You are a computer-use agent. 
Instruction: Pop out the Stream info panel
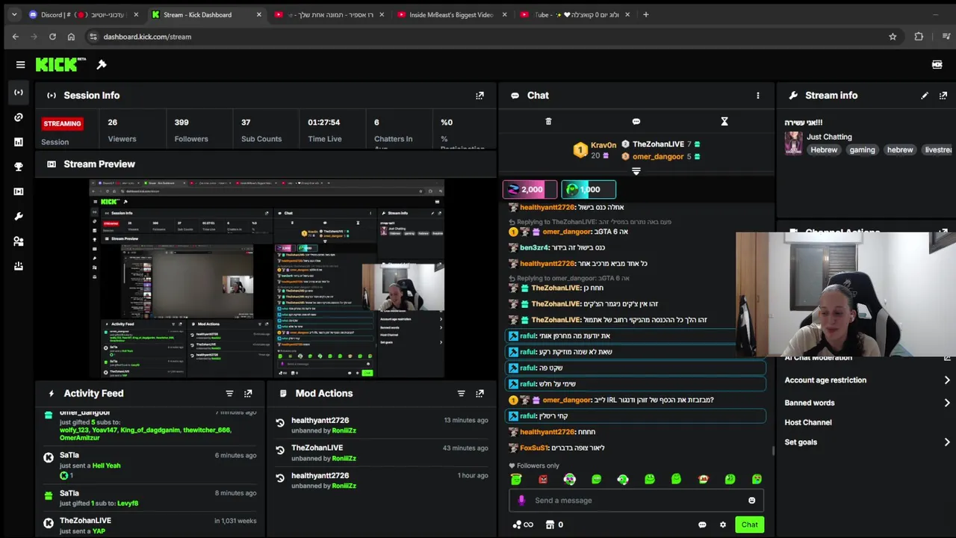point(943,96)
